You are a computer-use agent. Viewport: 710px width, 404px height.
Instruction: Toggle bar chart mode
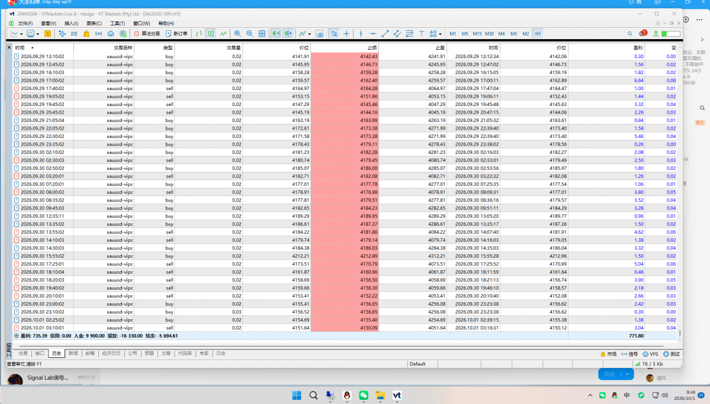(x=199, y=34)
